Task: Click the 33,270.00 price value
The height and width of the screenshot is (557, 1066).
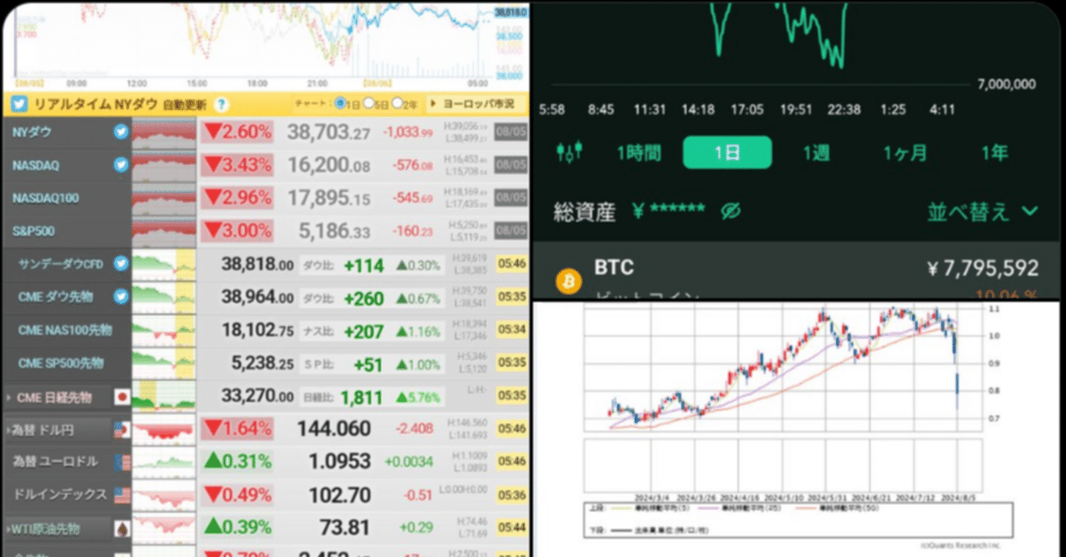Action: click(258, 397)
